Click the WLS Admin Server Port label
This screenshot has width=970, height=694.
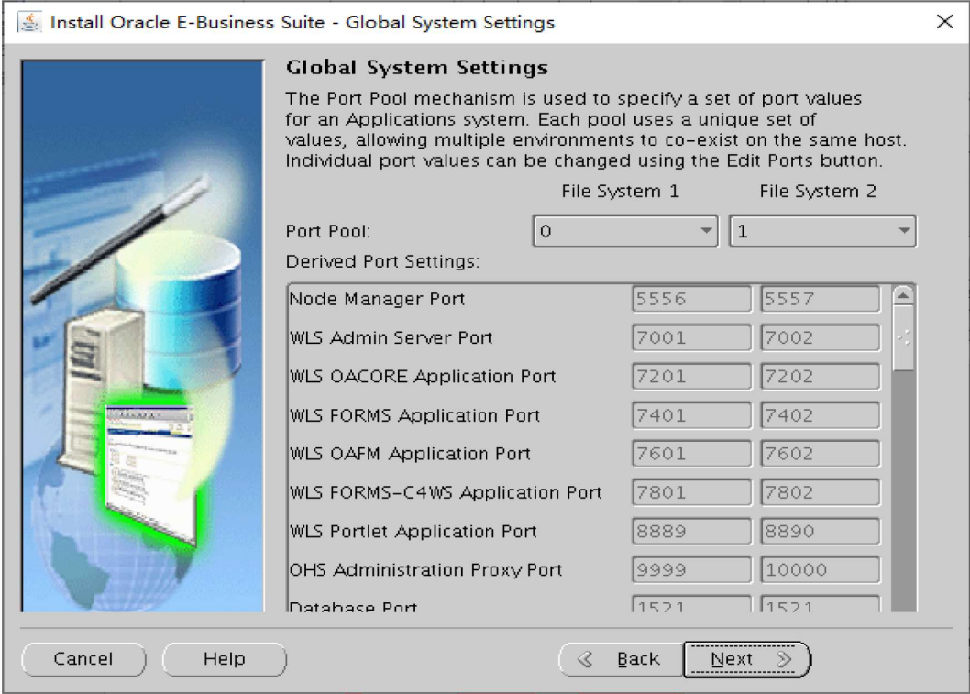[x=391, y=337]
